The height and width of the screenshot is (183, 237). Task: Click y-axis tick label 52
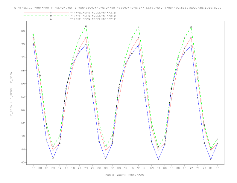[23, 123]
